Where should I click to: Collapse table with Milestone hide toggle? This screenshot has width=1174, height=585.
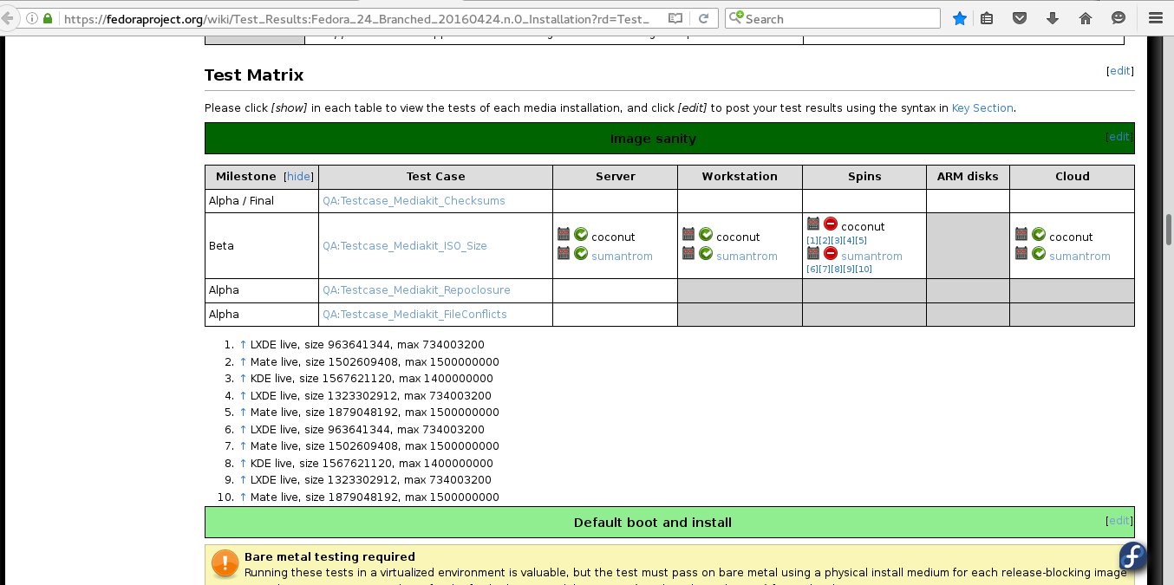tap(299, 176)
